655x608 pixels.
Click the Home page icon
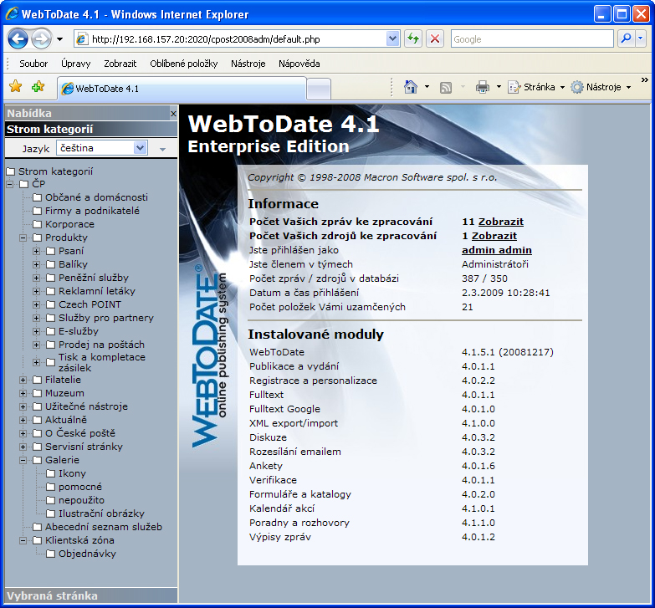(411, 87)
